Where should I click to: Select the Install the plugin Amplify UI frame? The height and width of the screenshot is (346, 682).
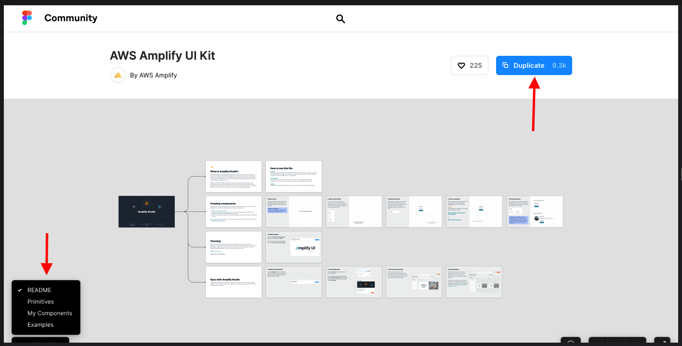[x=294, y=247]
